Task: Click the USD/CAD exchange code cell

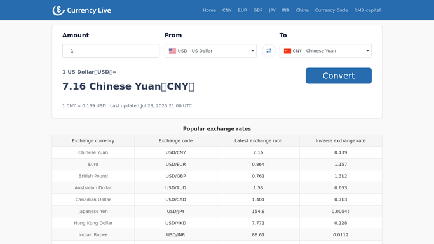Action: coord(175,200)
